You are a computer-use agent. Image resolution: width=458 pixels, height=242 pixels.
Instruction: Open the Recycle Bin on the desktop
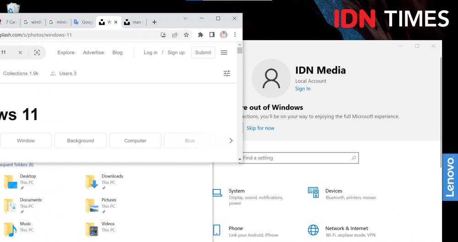tap(13, 8)
